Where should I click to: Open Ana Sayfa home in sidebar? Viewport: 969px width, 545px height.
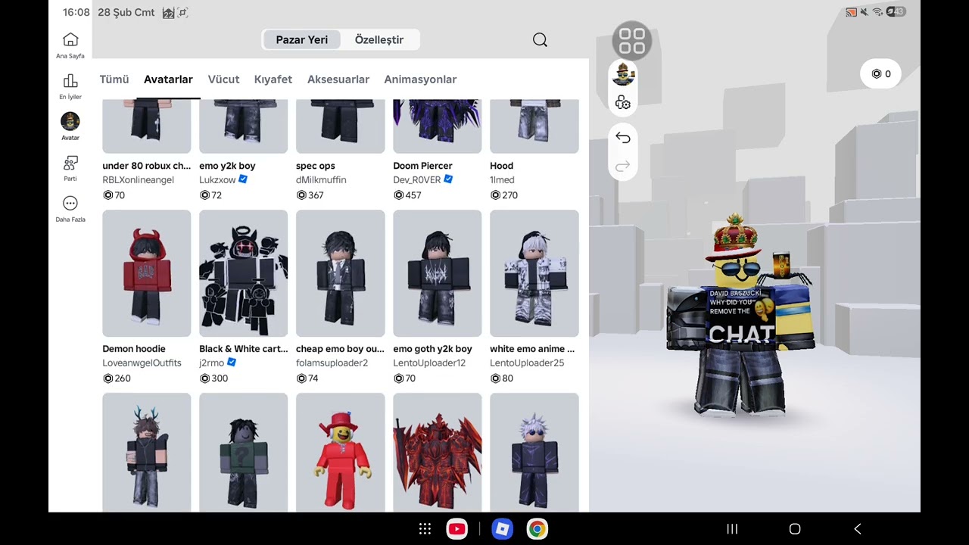pyautogui.click(x=70, y=45)
